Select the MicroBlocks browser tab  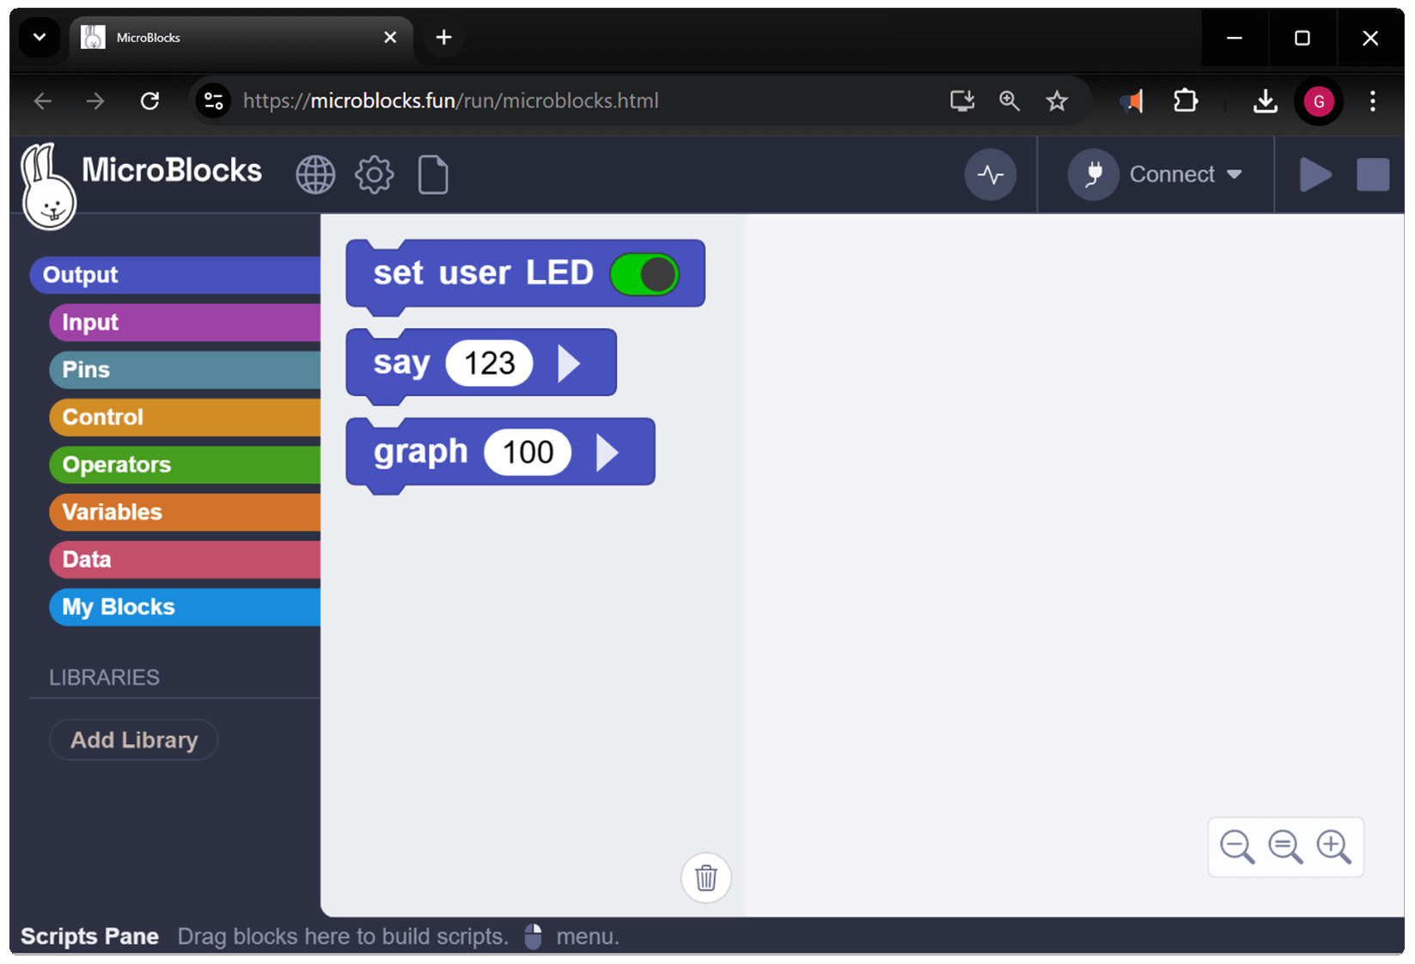click(241, 38)
